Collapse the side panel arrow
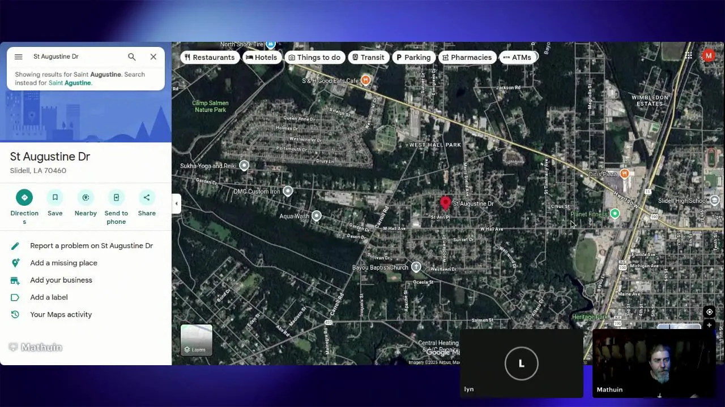 [176, 203]
